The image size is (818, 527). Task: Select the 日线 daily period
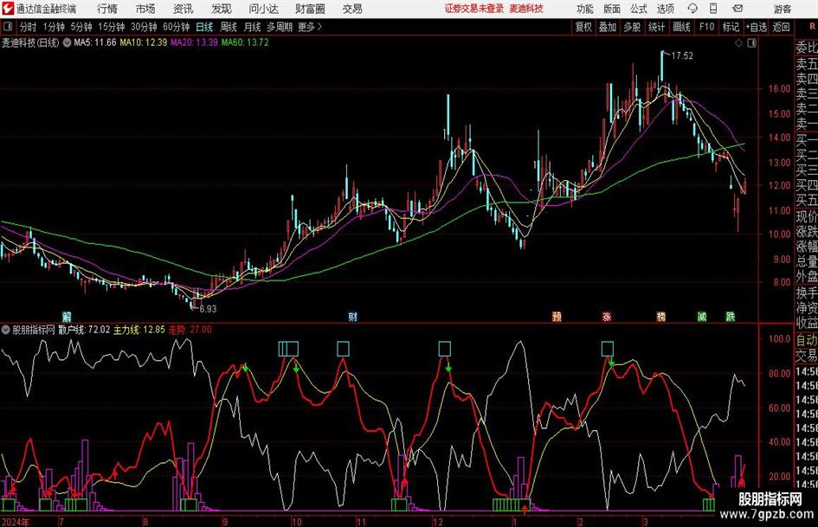(204, 27)
